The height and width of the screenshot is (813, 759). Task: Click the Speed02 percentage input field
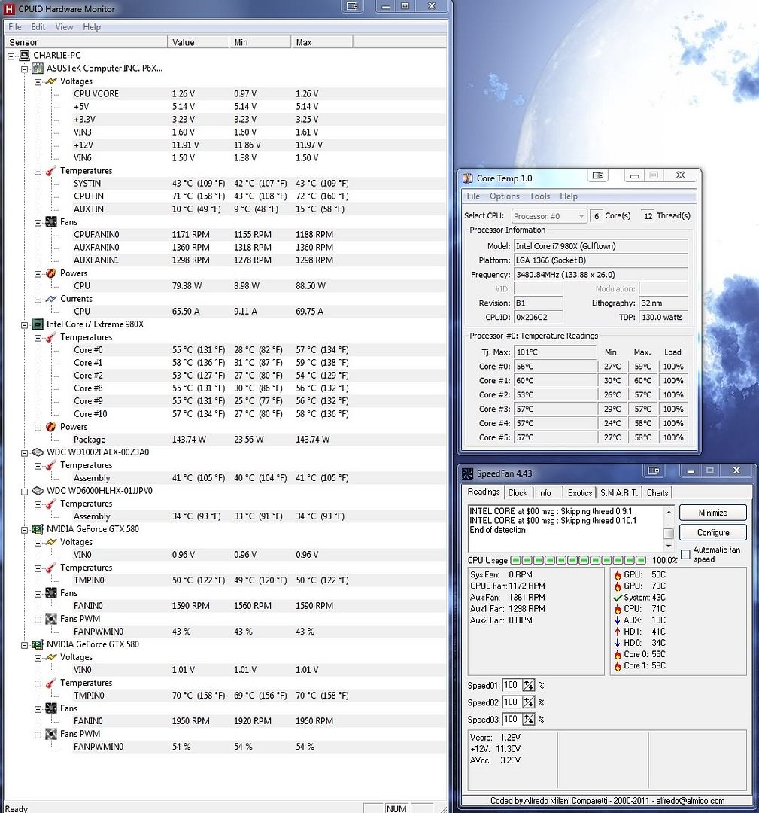click(x=512, y=703)
